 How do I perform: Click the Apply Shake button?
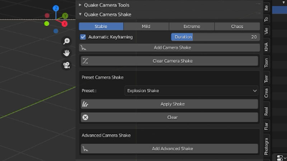(169, 104)
